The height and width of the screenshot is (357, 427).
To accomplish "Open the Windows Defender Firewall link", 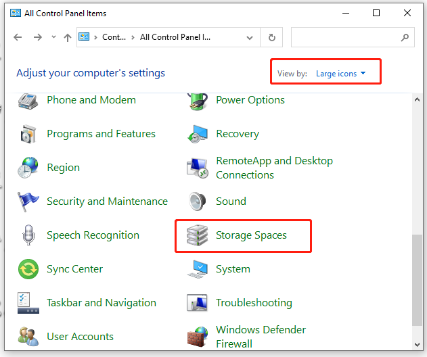I will point(261,337).
